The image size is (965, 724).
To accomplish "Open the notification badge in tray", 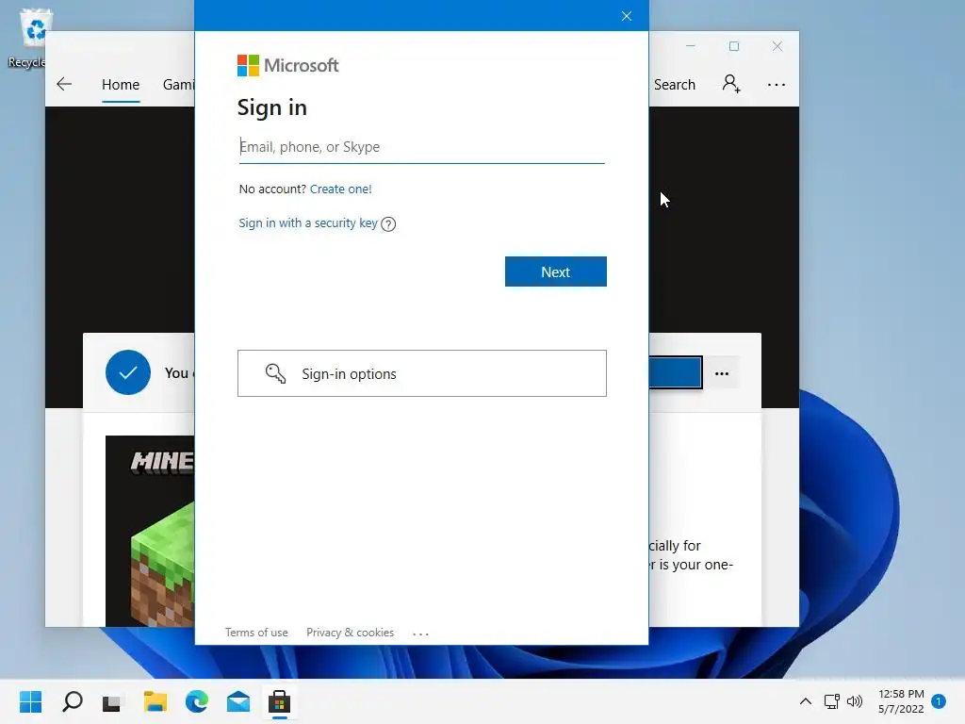I will (x=939, y=701).
